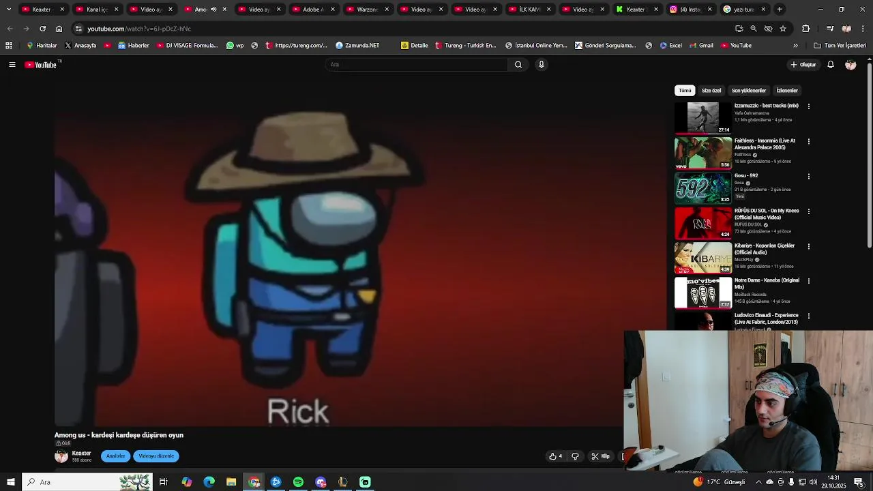The image size is (873, 491).
Task: Open the Faithless Insomnia video thumbnail
Action: point(703,153)
